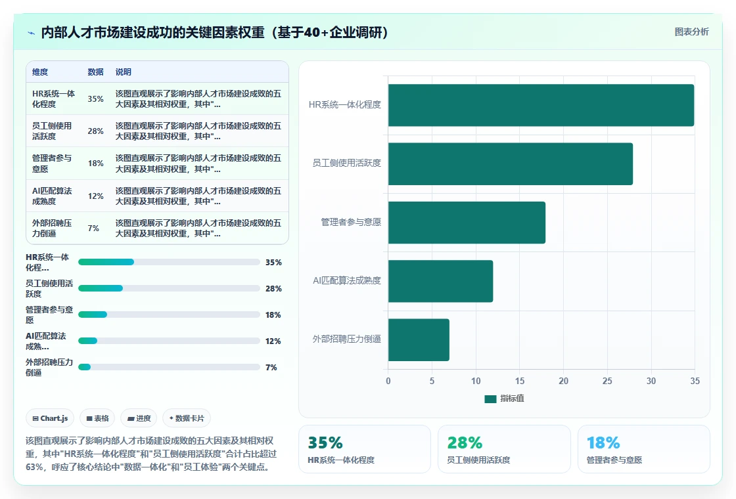Image resolution: width=736 pixels, height=499 pixels.
Task: Select the 管理者参与意愿 table row cell
Action: [52, 163]
